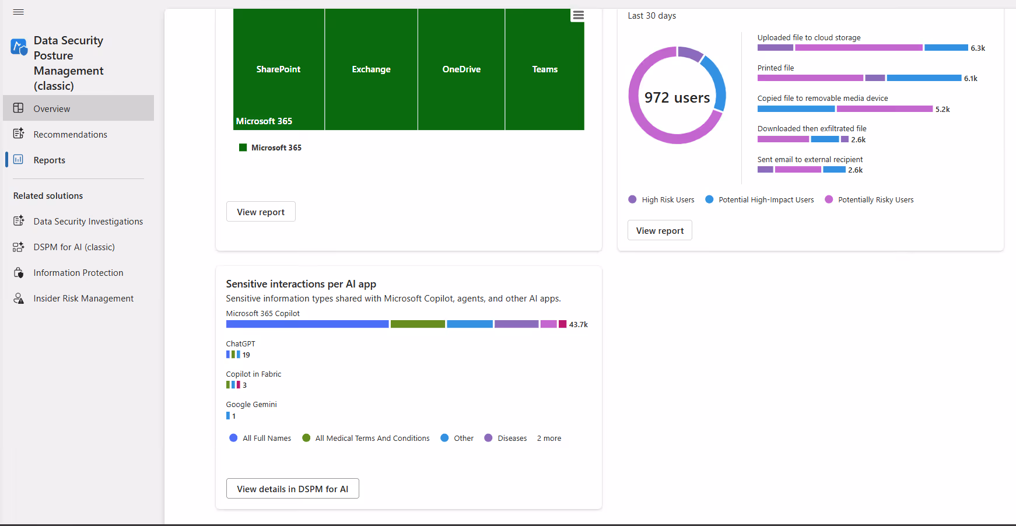Viewport: 1016px width, 526px height.
Task: Click the Related solutions heading
Action: point(48,196)
